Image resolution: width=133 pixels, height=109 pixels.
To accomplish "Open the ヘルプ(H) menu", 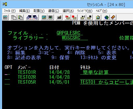I will coord(102,11).
